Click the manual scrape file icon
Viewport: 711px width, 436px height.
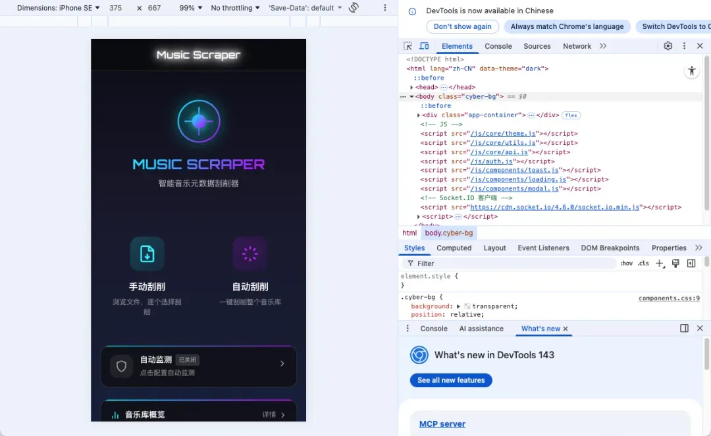[x=147, y=254]
